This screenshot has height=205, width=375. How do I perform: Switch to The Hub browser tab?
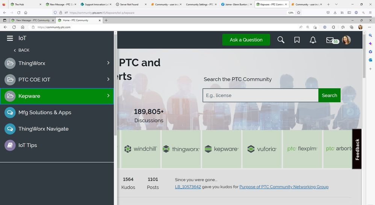[20, 5]
